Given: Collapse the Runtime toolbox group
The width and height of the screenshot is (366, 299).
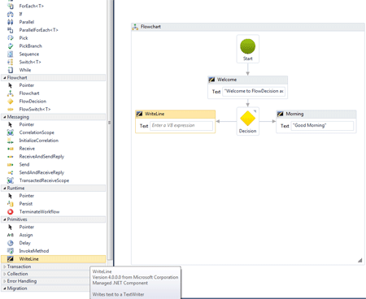Looking at the screenshot, I should point(5,188).
